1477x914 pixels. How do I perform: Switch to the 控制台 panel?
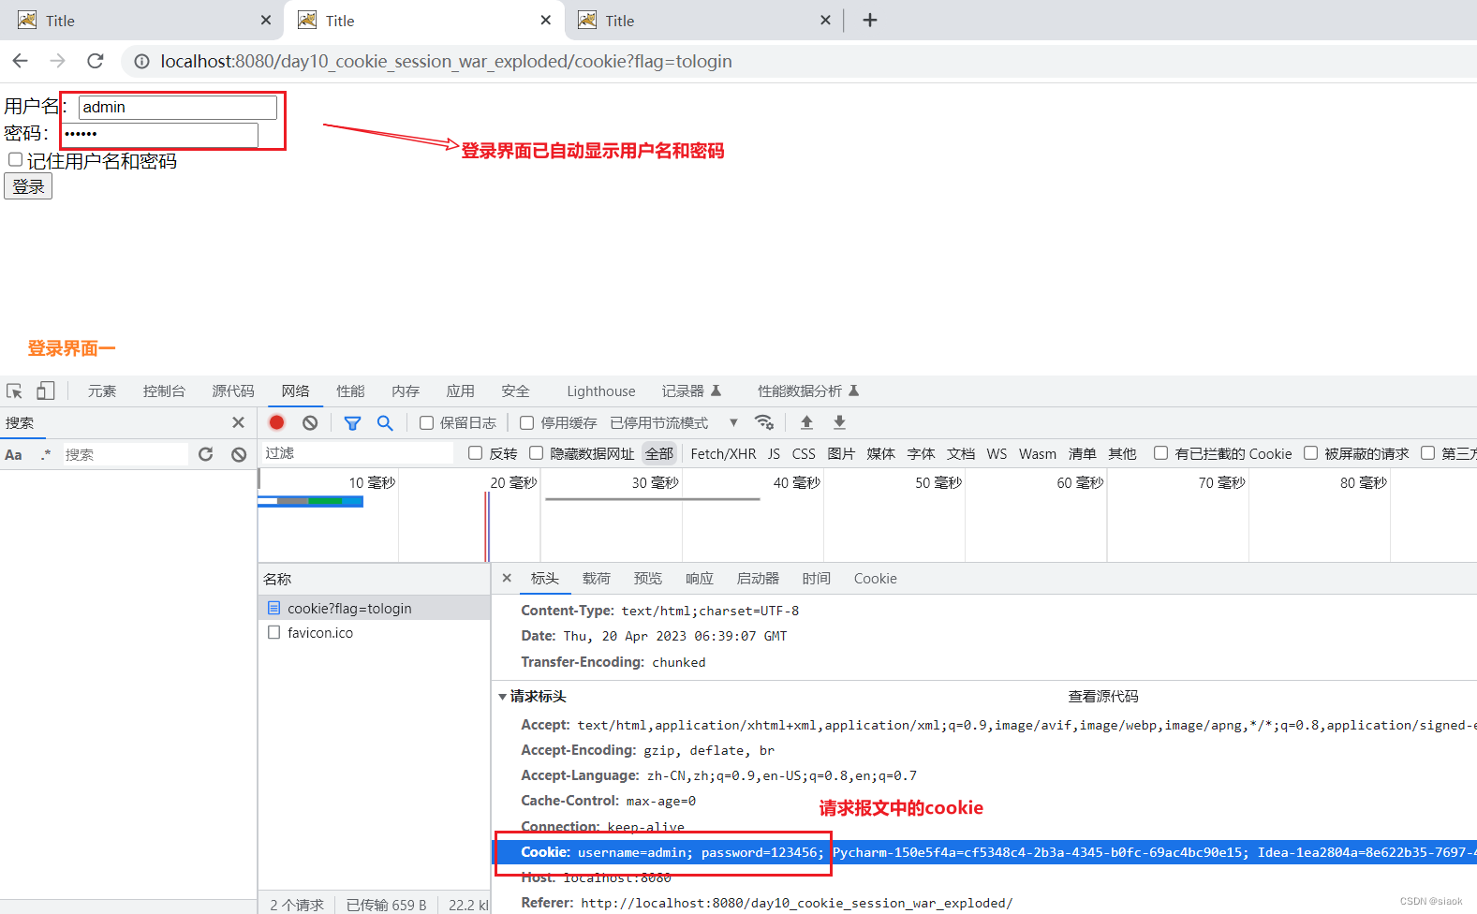(x=164, y=391)
